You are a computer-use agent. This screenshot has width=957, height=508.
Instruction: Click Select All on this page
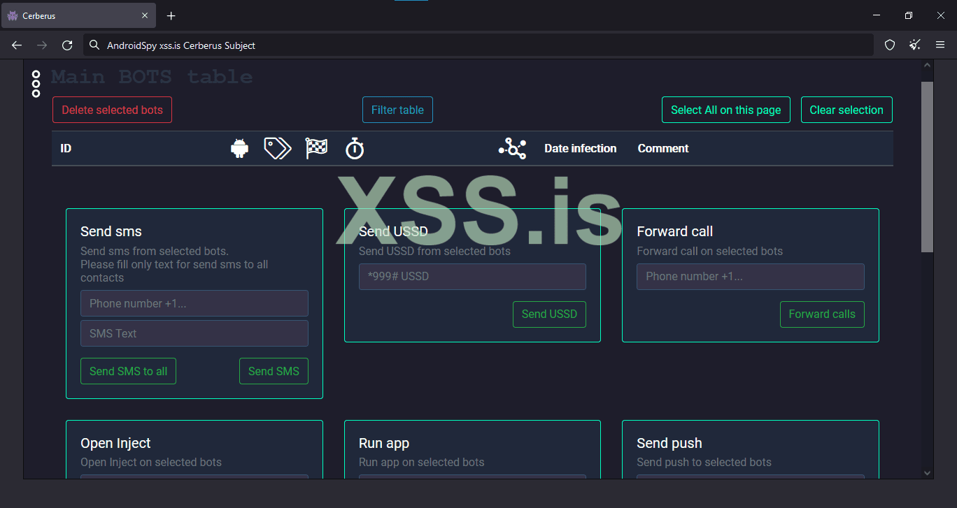(726, 110)
